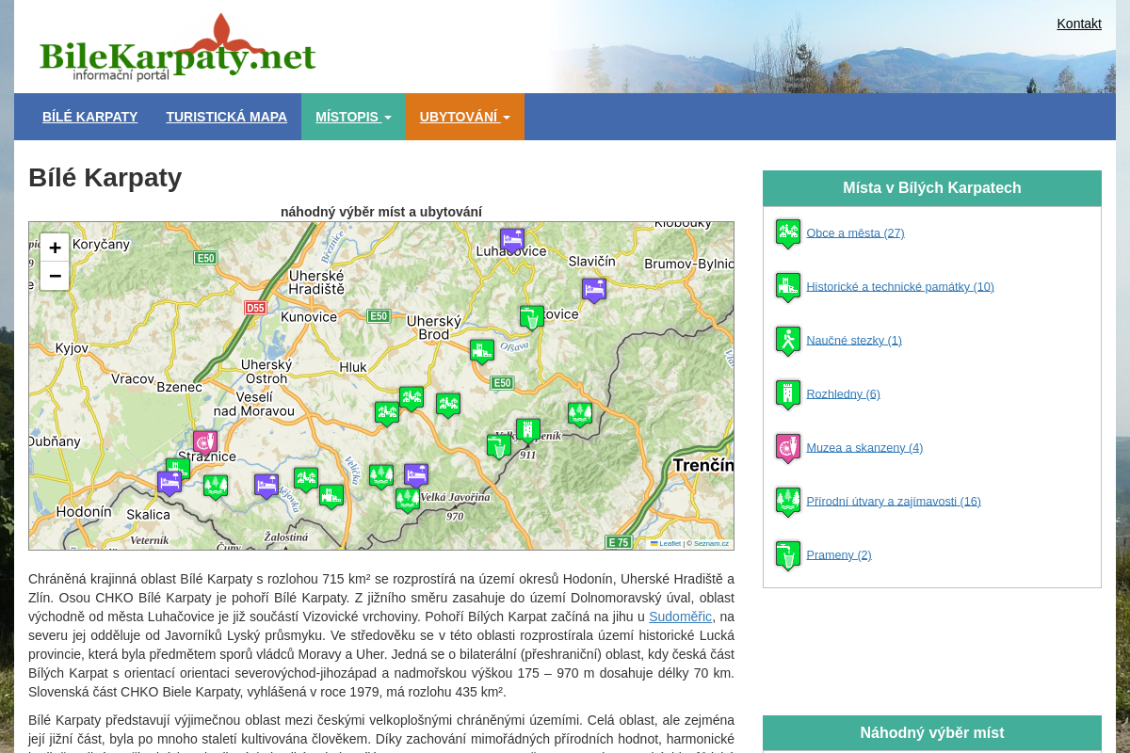
Task: Select the spring marker left of Velký Lopeník
Action: 499,446
